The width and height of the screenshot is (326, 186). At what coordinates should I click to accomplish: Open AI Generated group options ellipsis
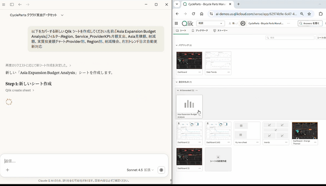[x=197, y=90]
